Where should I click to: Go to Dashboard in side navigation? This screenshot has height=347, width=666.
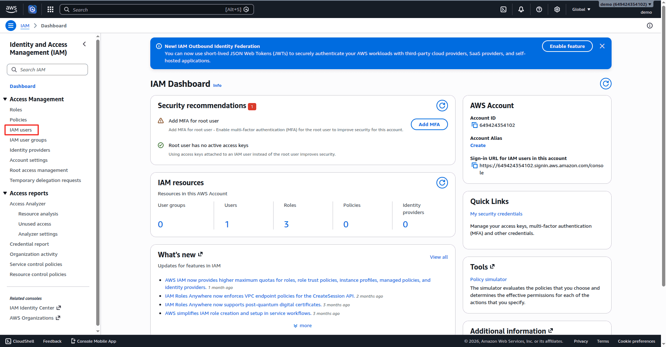22,86
